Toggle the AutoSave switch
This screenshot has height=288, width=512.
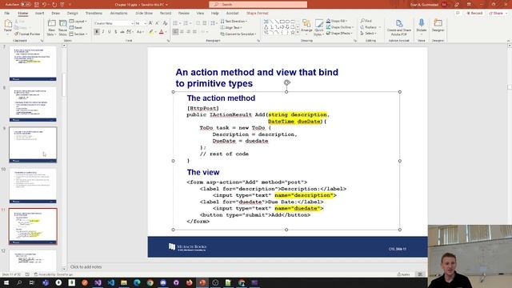(26, 5)
